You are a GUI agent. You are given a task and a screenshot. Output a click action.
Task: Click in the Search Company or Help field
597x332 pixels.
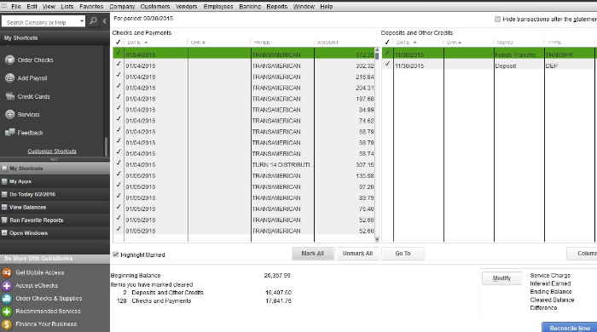tap(40, 22)
